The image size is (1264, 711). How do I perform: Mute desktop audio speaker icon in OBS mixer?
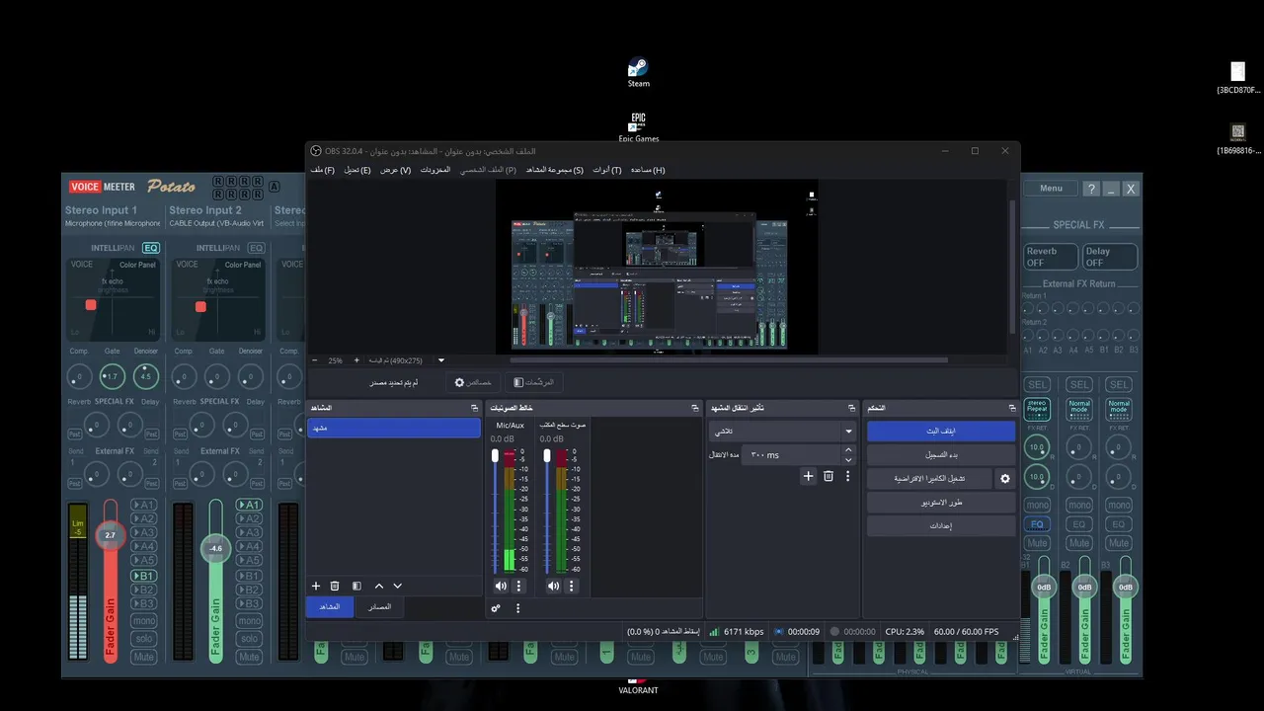point(553,586)
